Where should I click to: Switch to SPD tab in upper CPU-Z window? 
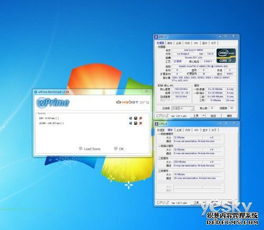point(196,43)
